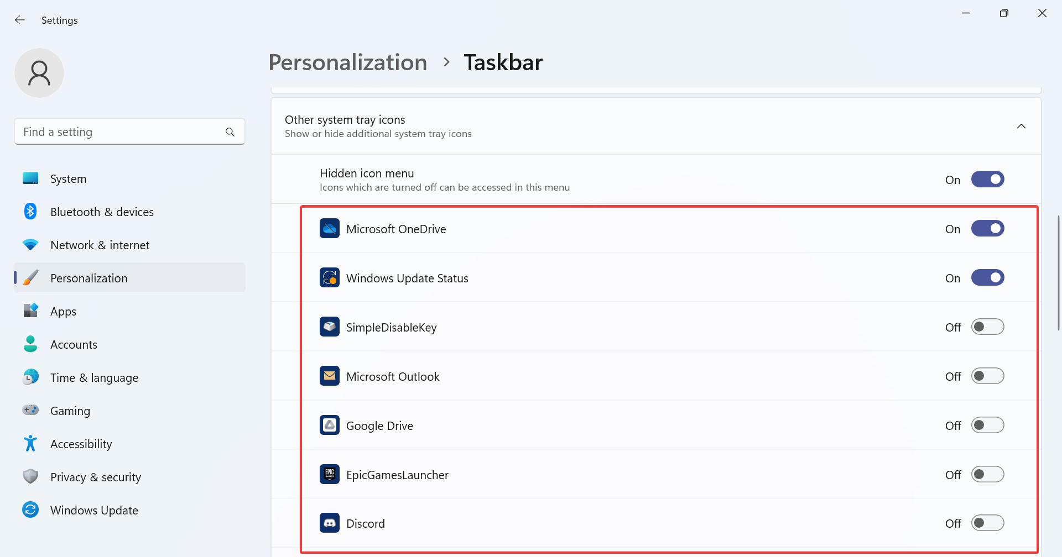Click the search magnifier icon

coord(230,132)
